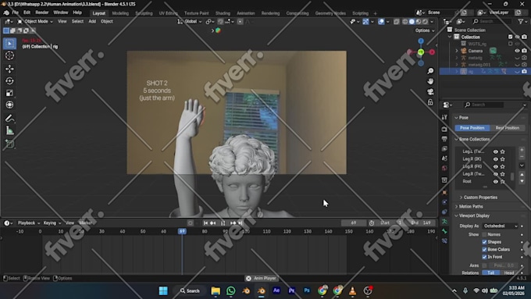
Task: Pick the Rotate tool
Action: (x=9, y=81)
